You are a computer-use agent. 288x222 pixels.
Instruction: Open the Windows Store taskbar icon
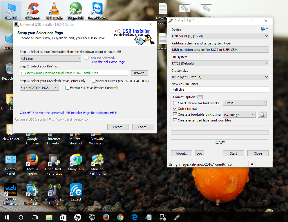coord(63,217)
